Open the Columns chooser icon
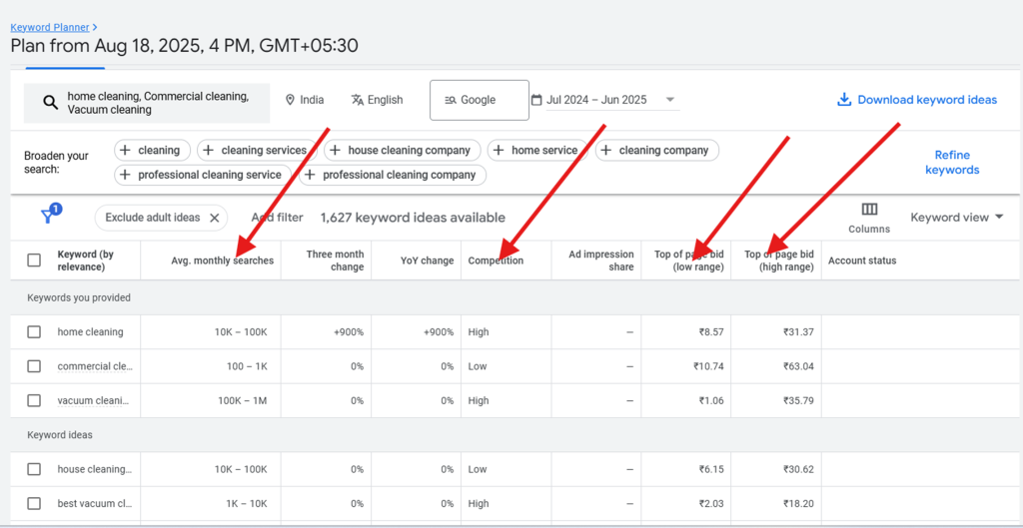 pyautogui.click(x=869, y=210)
